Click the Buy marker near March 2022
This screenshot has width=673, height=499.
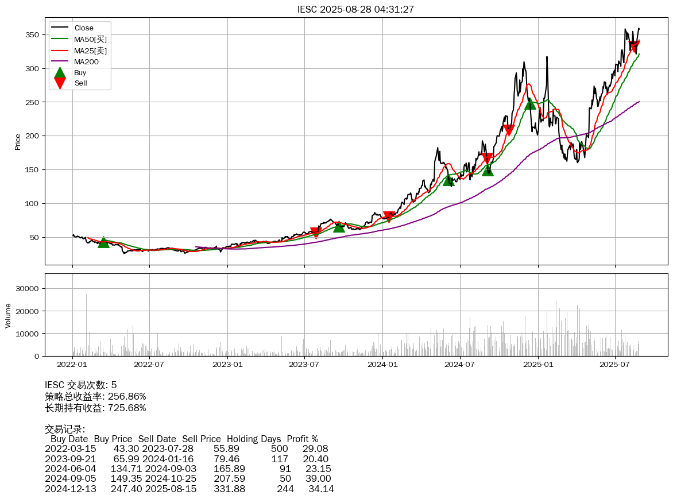[x=103, y=242]
